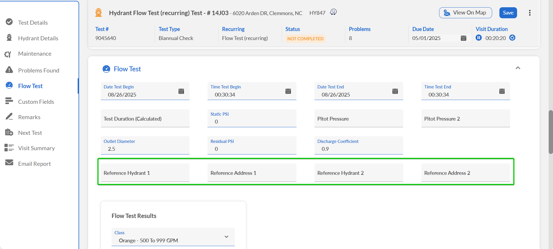Open the Due Date calendar picker
The image size is (553, 249).
463,38
